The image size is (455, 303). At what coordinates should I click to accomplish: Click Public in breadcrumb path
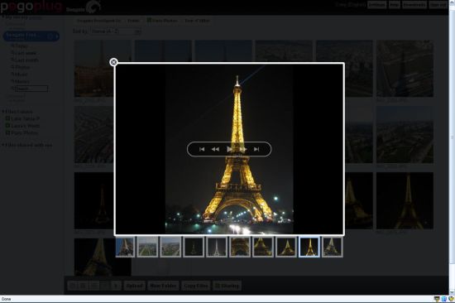pos(134,21)
